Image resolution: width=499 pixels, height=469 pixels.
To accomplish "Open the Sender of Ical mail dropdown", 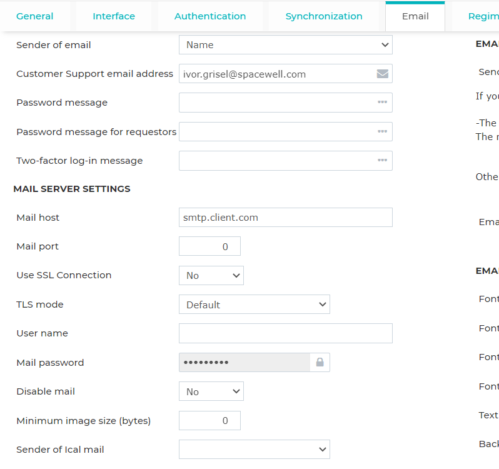I will click(255, 449).
